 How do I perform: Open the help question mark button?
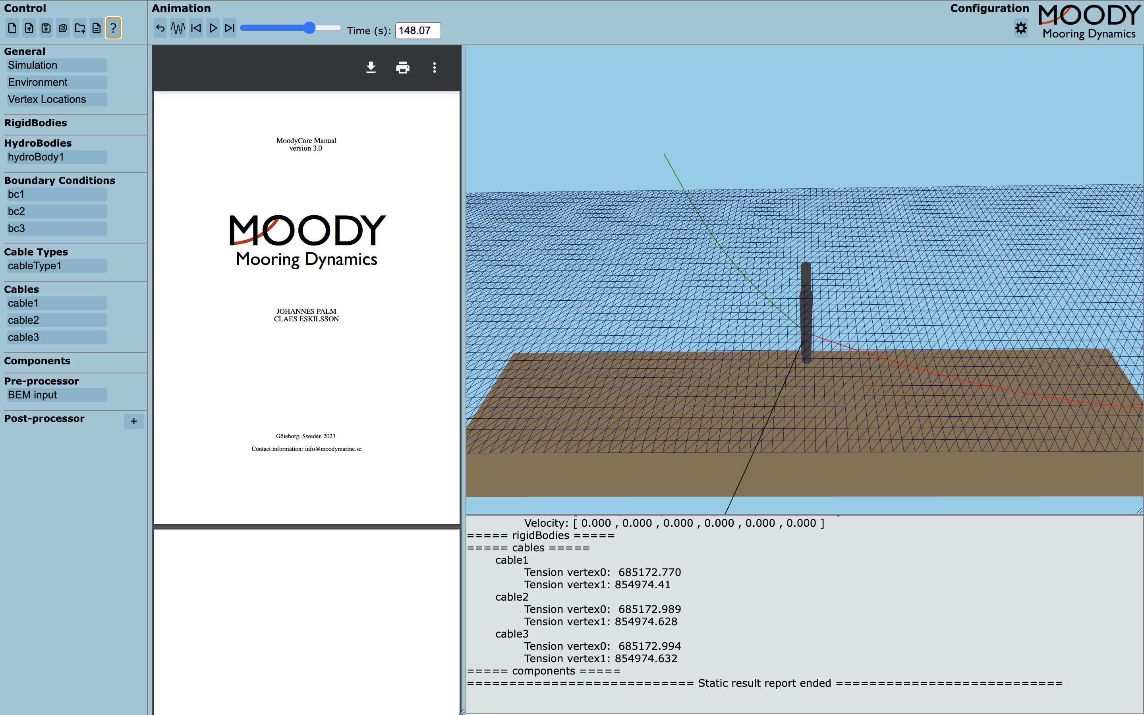coord(114,28)
